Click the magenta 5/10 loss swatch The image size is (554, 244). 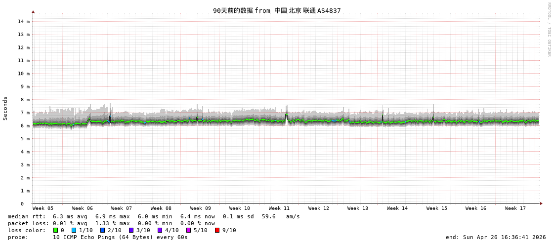(188, 230)
